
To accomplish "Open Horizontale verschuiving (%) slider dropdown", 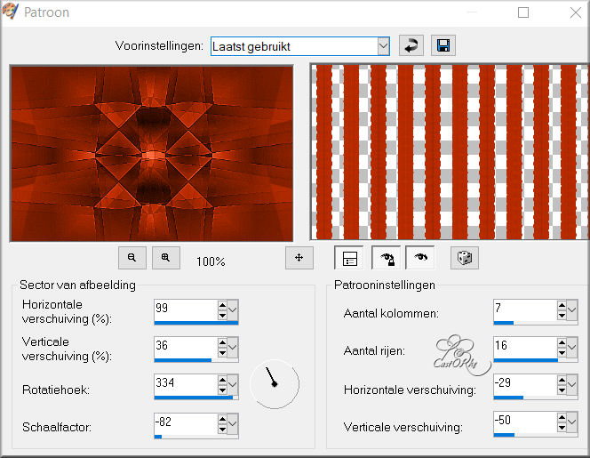I will pyautogui.click(x=233, y=310).
